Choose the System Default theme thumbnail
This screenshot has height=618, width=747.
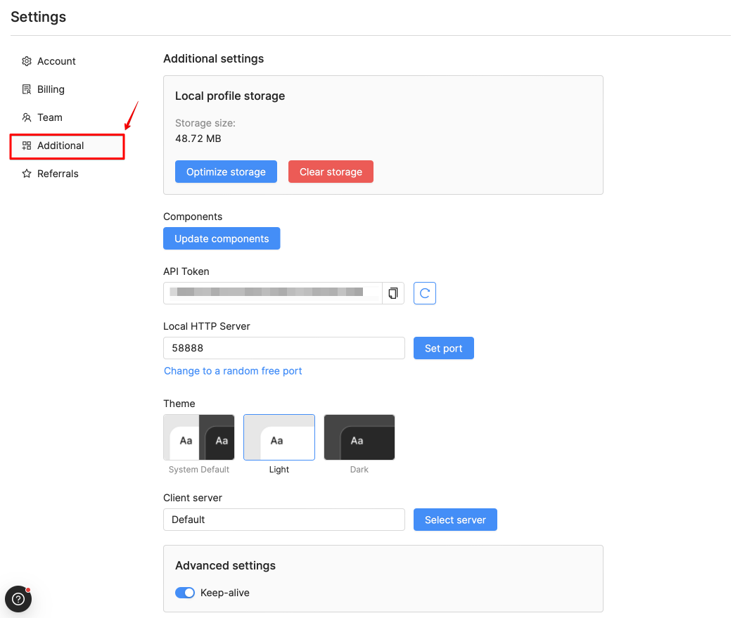[198, 437]
